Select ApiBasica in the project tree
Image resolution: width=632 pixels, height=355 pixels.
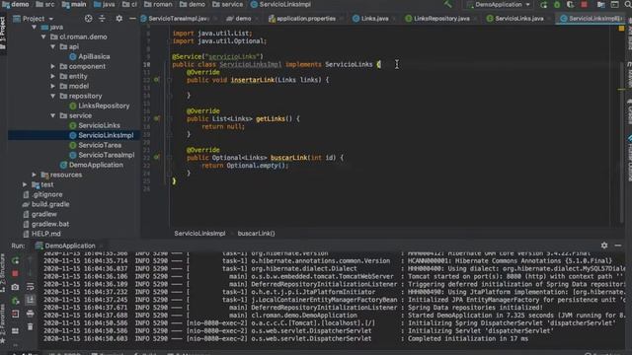pyautogui.click(x=94, y=56)
